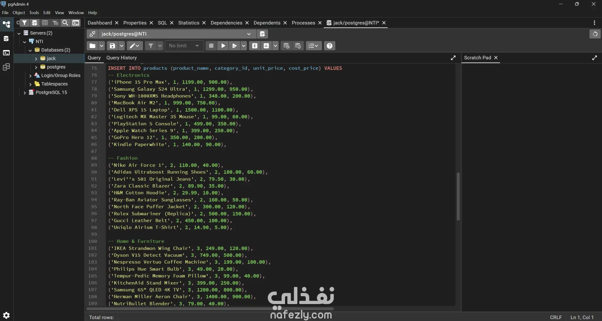The width and height of the screenshot is (602, 321).
Task: Search objects with magnifier icon
Action: tap(65, 23)
